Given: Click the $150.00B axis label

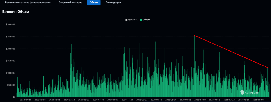Looking at the screenshot, I should [11, 61].
